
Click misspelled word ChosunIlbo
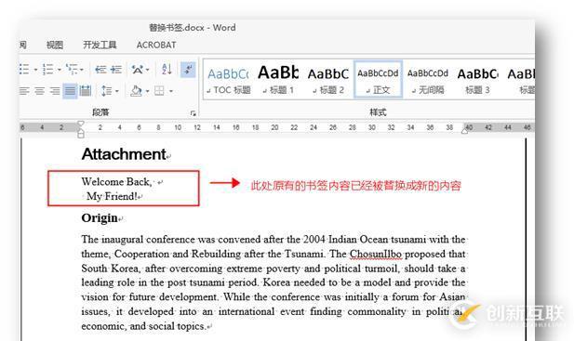pos(376,254)
